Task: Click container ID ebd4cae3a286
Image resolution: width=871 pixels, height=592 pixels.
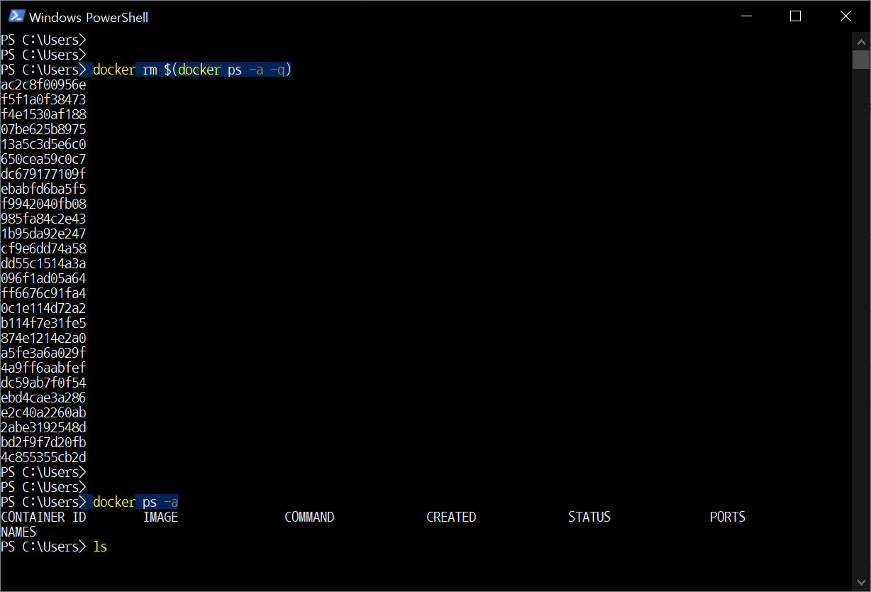Action: 44,398
